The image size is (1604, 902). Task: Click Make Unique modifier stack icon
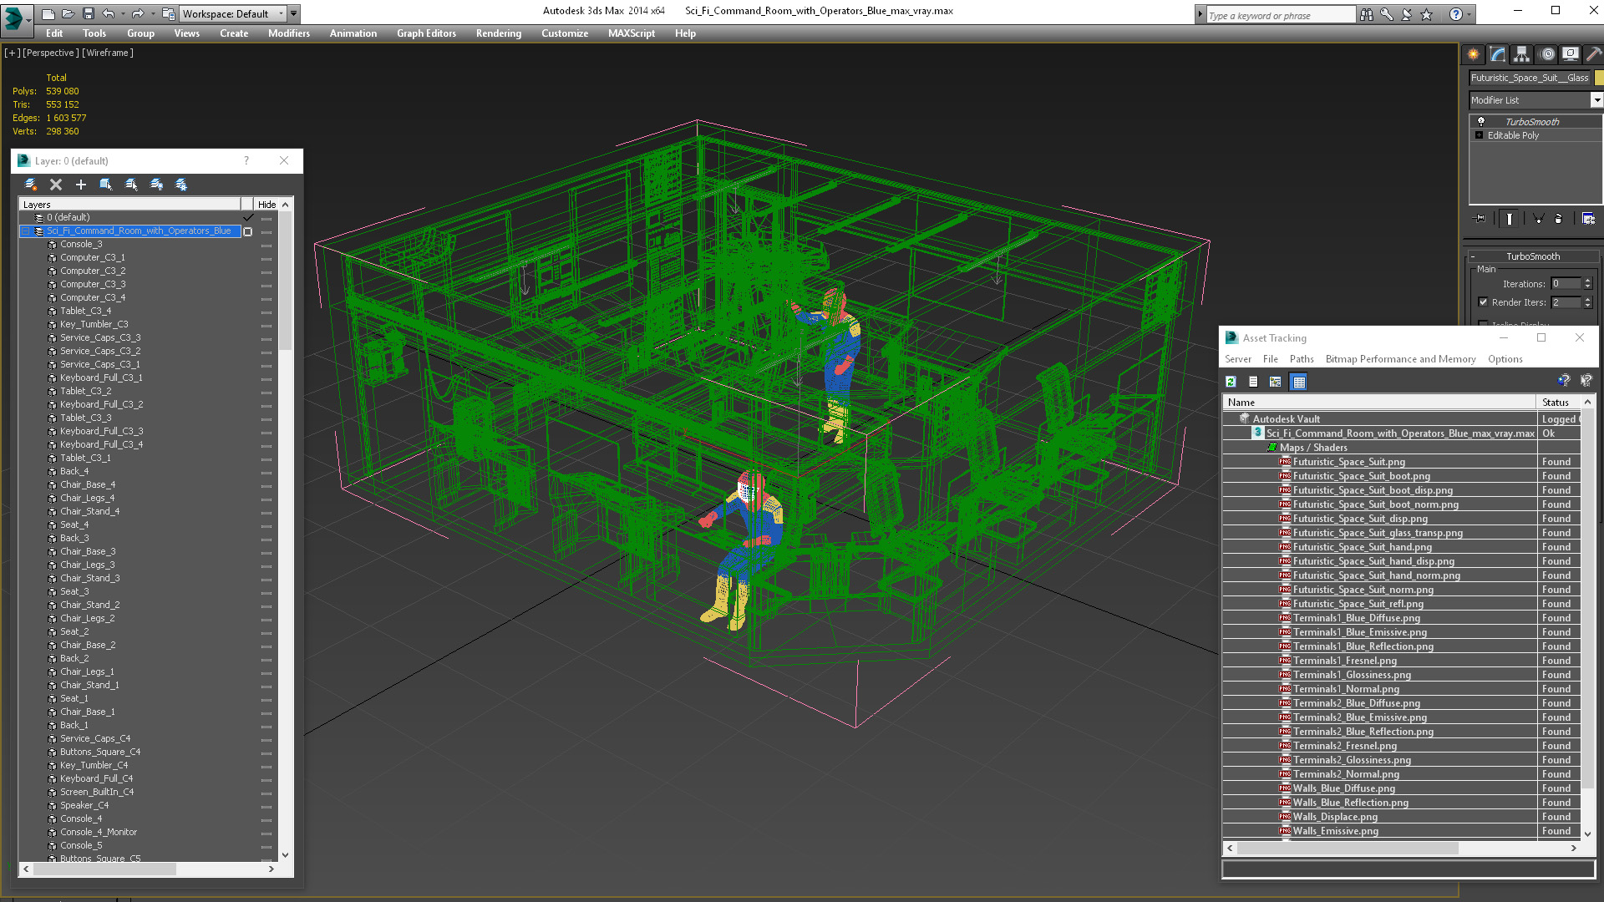tap(1538, 219)
